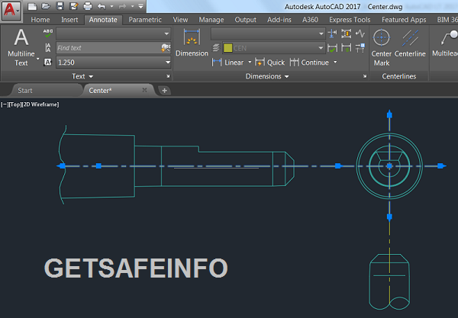Click the Quick dimension button
The image size is (458, 318).
click(269, 63)
